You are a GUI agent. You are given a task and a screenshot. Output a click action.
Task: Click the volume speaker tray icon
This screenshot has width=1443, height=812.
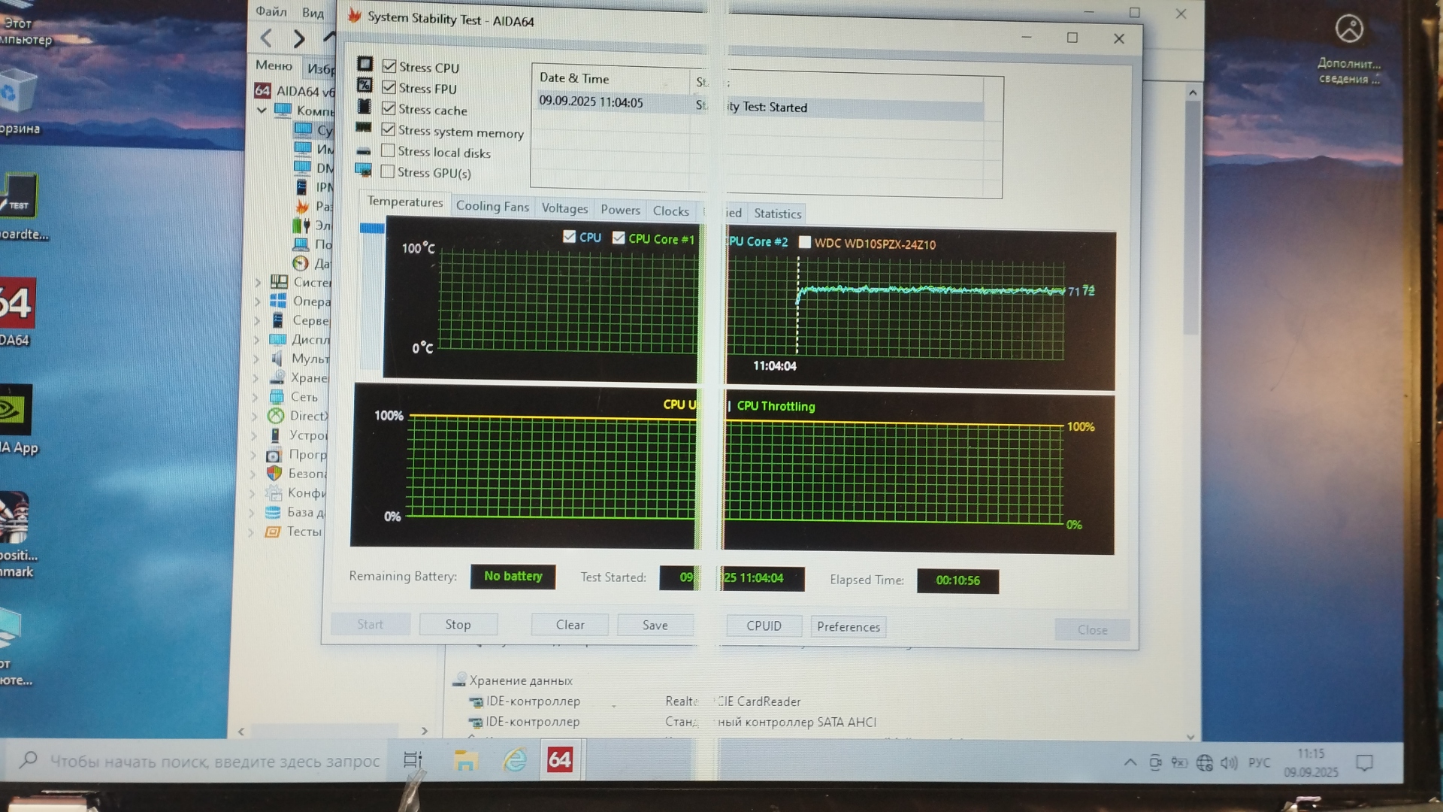coord(1228,763)
